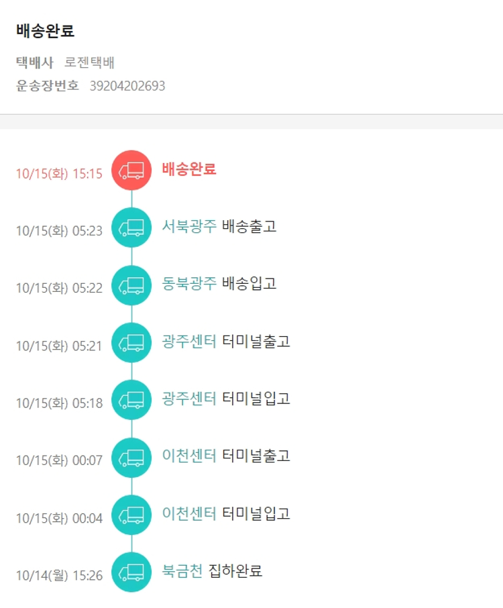Click truck icon beside 서북광주 배송출고
This screenshot has height=608, width=503.
click(131, 227)
